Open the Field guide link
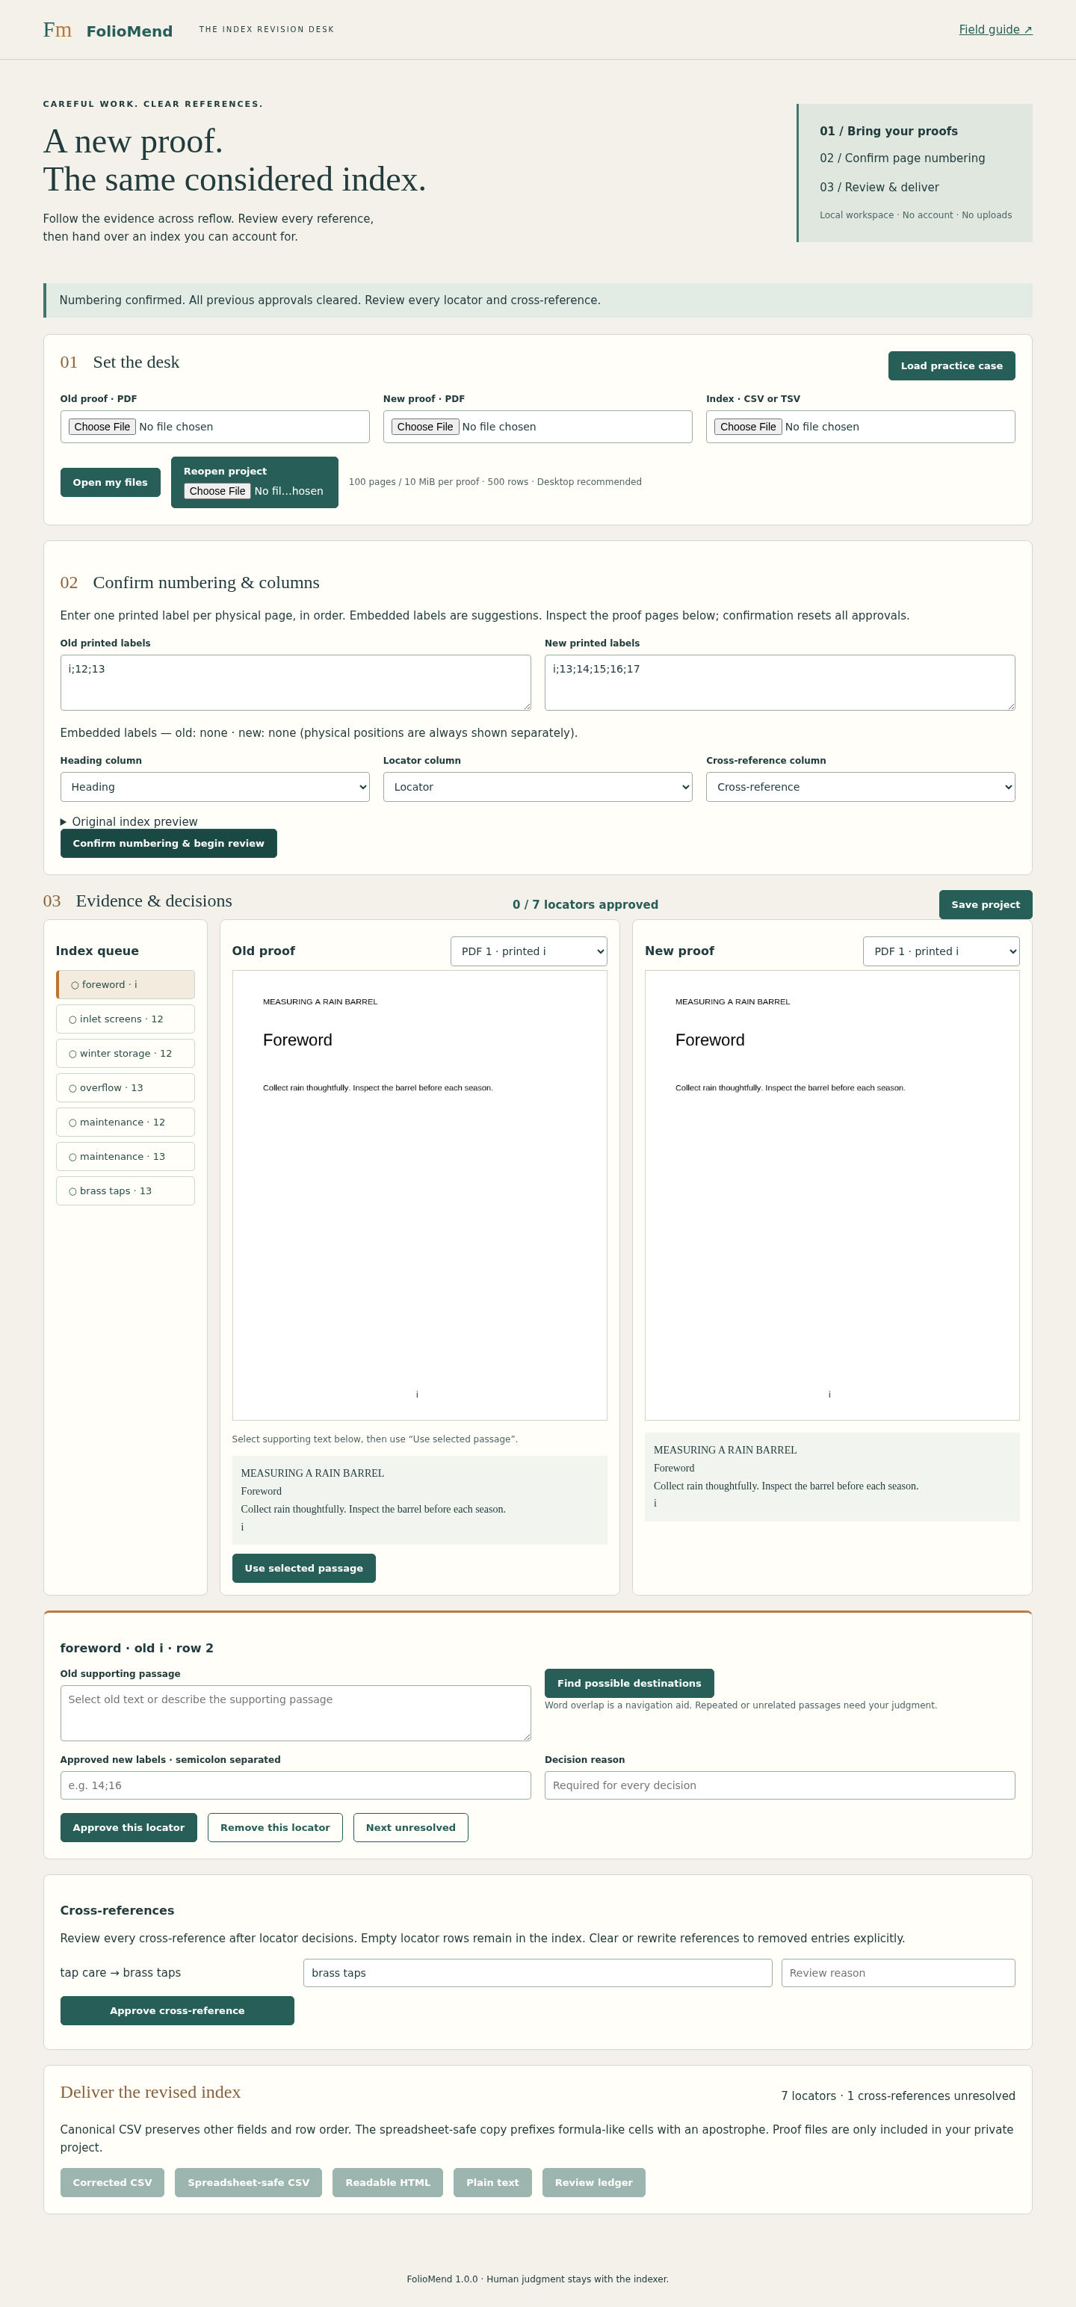Image resolution: width=1076 pixels, height=2307 pixels. [x=995, y=30]
